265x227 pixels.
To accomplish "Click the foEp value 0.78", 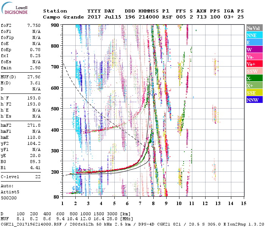I will 35,50.
